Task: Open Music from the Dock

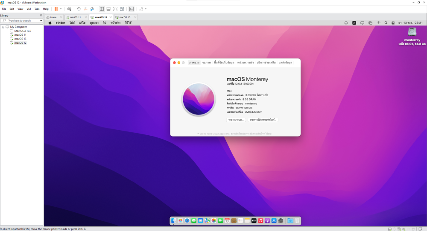Action: click(260, 221)
